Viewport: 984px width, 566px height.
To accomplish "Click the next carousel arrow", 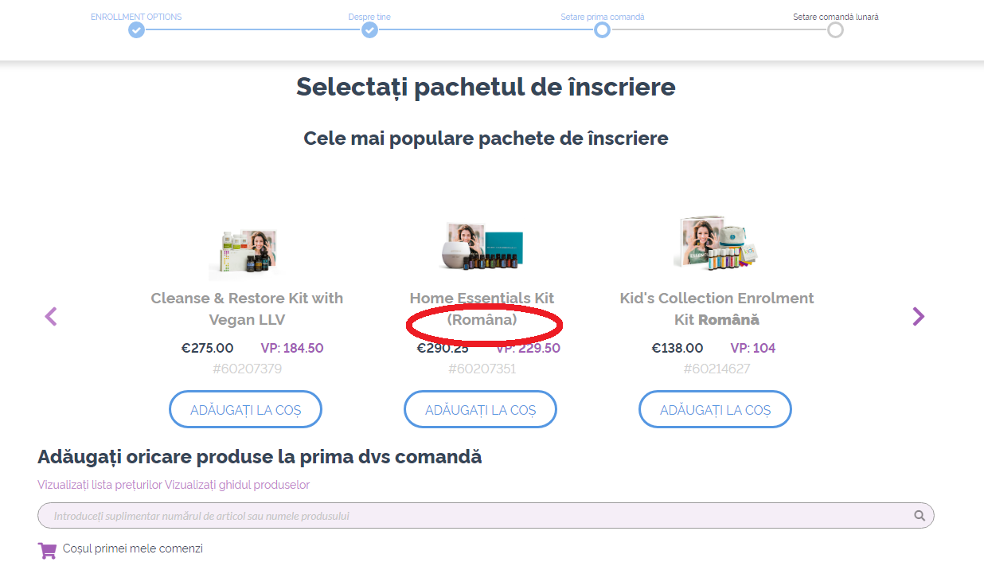I will click(x=918, y=317).
